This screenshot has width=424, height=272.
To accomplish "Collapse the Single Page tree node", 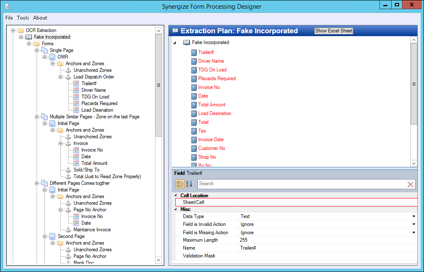I will pyautogui.click(x=37, y=50).
